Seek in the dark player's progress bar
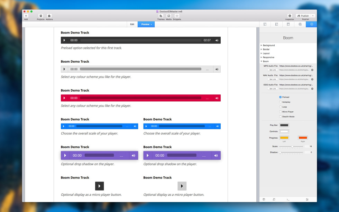Screen dimensions: 339x212 pyautogui.click(x=141, y=40)
